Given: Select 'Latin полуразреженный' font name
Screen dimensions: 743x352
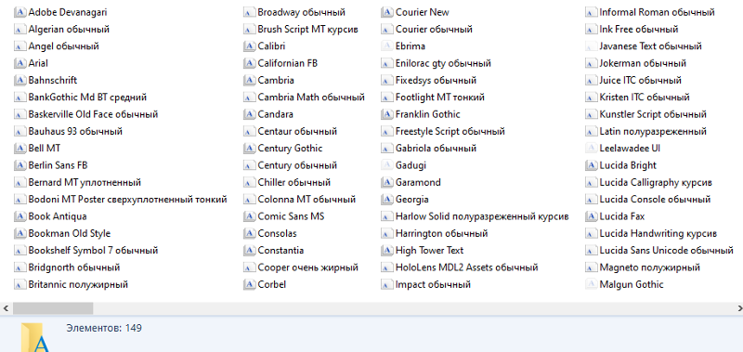Looking at the screenshot, I should click(653, 131).
